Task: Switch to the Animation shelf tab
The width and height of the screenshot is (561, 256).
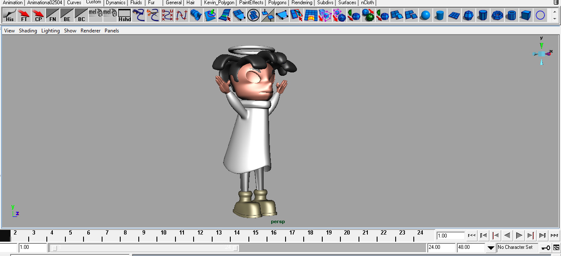Action: [x=13, y=3]
